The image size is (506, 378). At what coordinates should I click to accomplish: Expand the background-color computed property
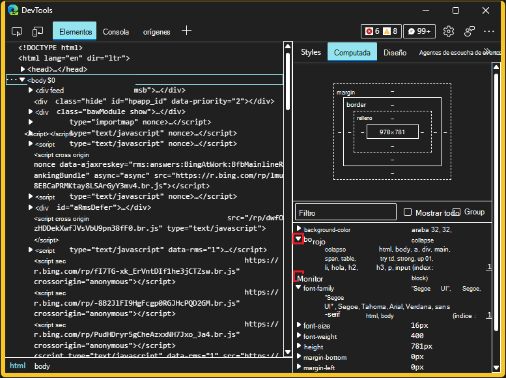click(299, 229)
